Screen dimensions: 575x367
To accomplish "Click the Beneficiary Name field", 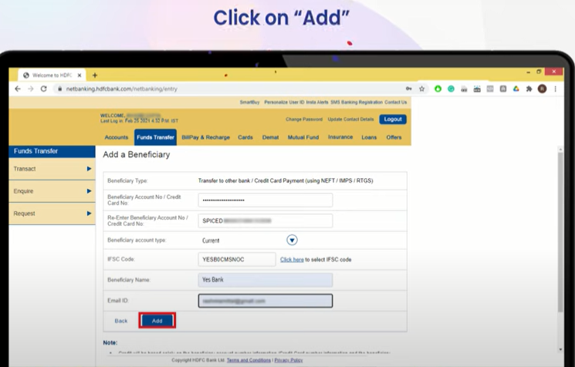I will (266, 280).
